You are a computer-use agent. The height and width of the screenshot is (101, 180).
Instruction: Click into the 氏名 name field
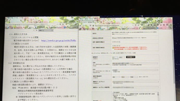pos(135,70)
